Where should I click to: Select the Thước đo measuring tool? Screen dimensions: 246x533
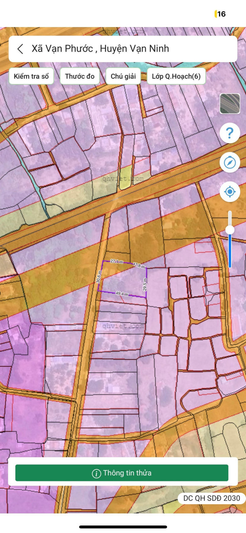tap(80, 76)
